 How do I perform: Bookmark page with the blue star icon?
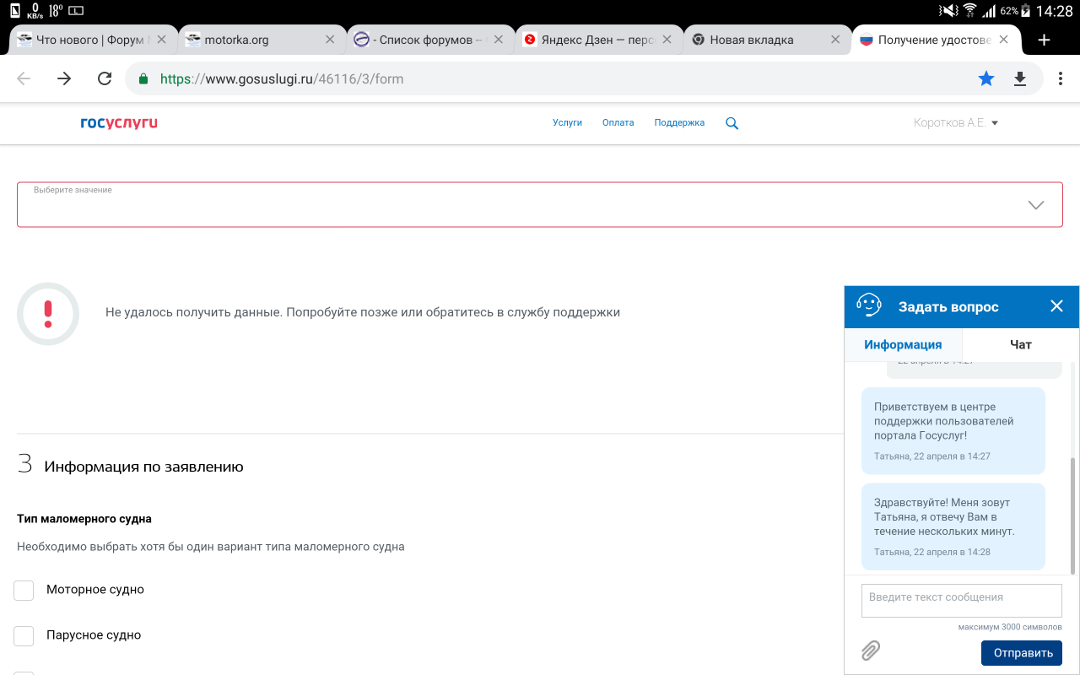pos(985,78)
